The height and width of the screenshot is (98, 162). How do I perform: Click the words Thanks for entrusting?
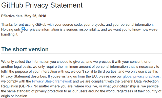(x=18, y=25)
